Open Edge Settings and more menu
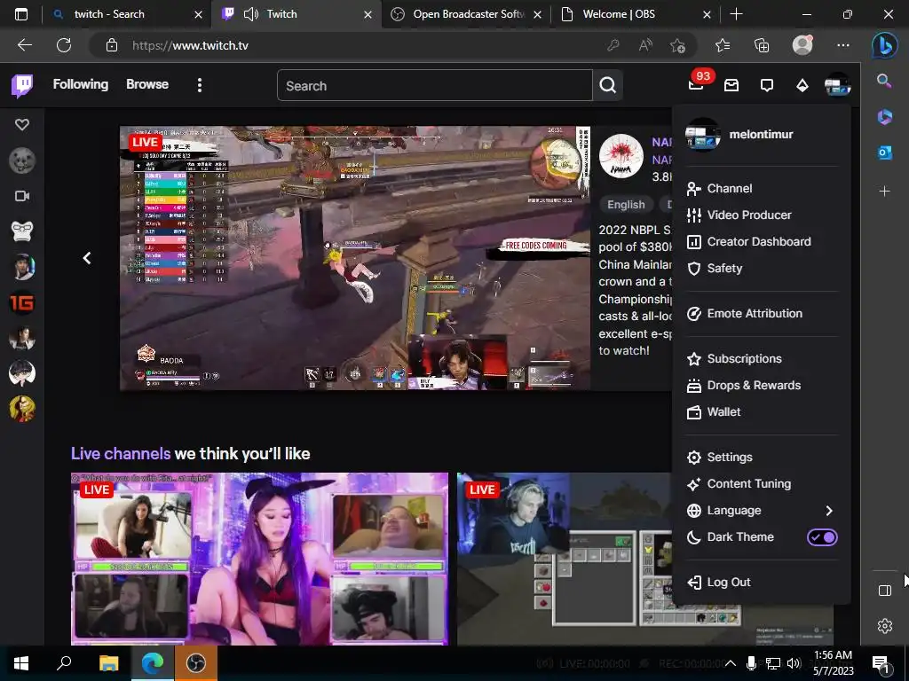The width and height of the screenshot is (909, 681). click(843, 45)
